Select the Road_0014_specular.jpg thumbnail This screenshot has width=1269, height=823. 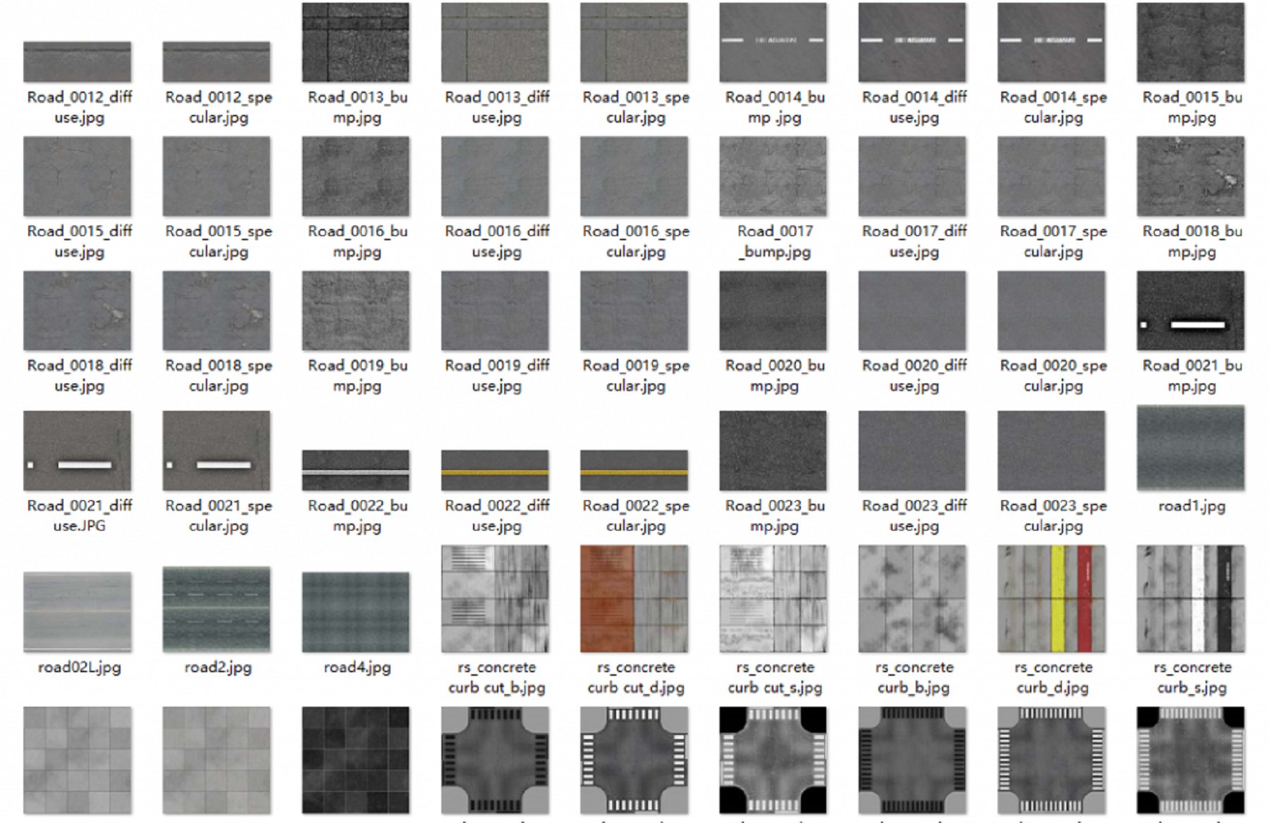pos(1051,42)
